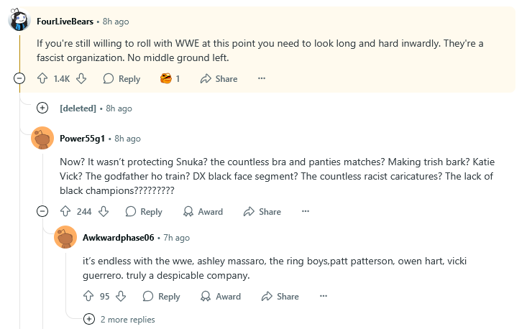Viewport: 527px width, 329px height.
Task: Open Awkwardphase06 username link
Action: point(119,237)
